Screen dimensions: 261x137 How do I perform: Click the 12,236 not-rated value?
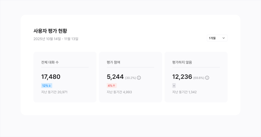(x=182, y=77)
